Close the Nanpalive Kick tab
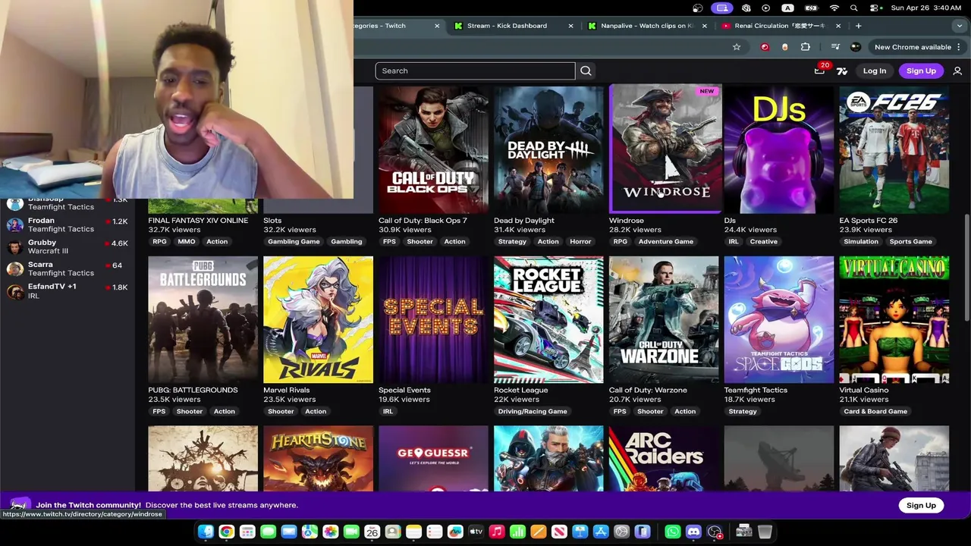This screenshot has height=546, width=971. pyautogui.click(x=704, y=26)
